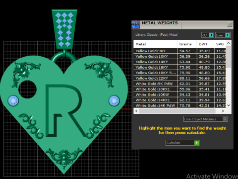Viewport: 238px width, 179px height.
Task: Click the 54.57 grams value
Action: (185, 51)
